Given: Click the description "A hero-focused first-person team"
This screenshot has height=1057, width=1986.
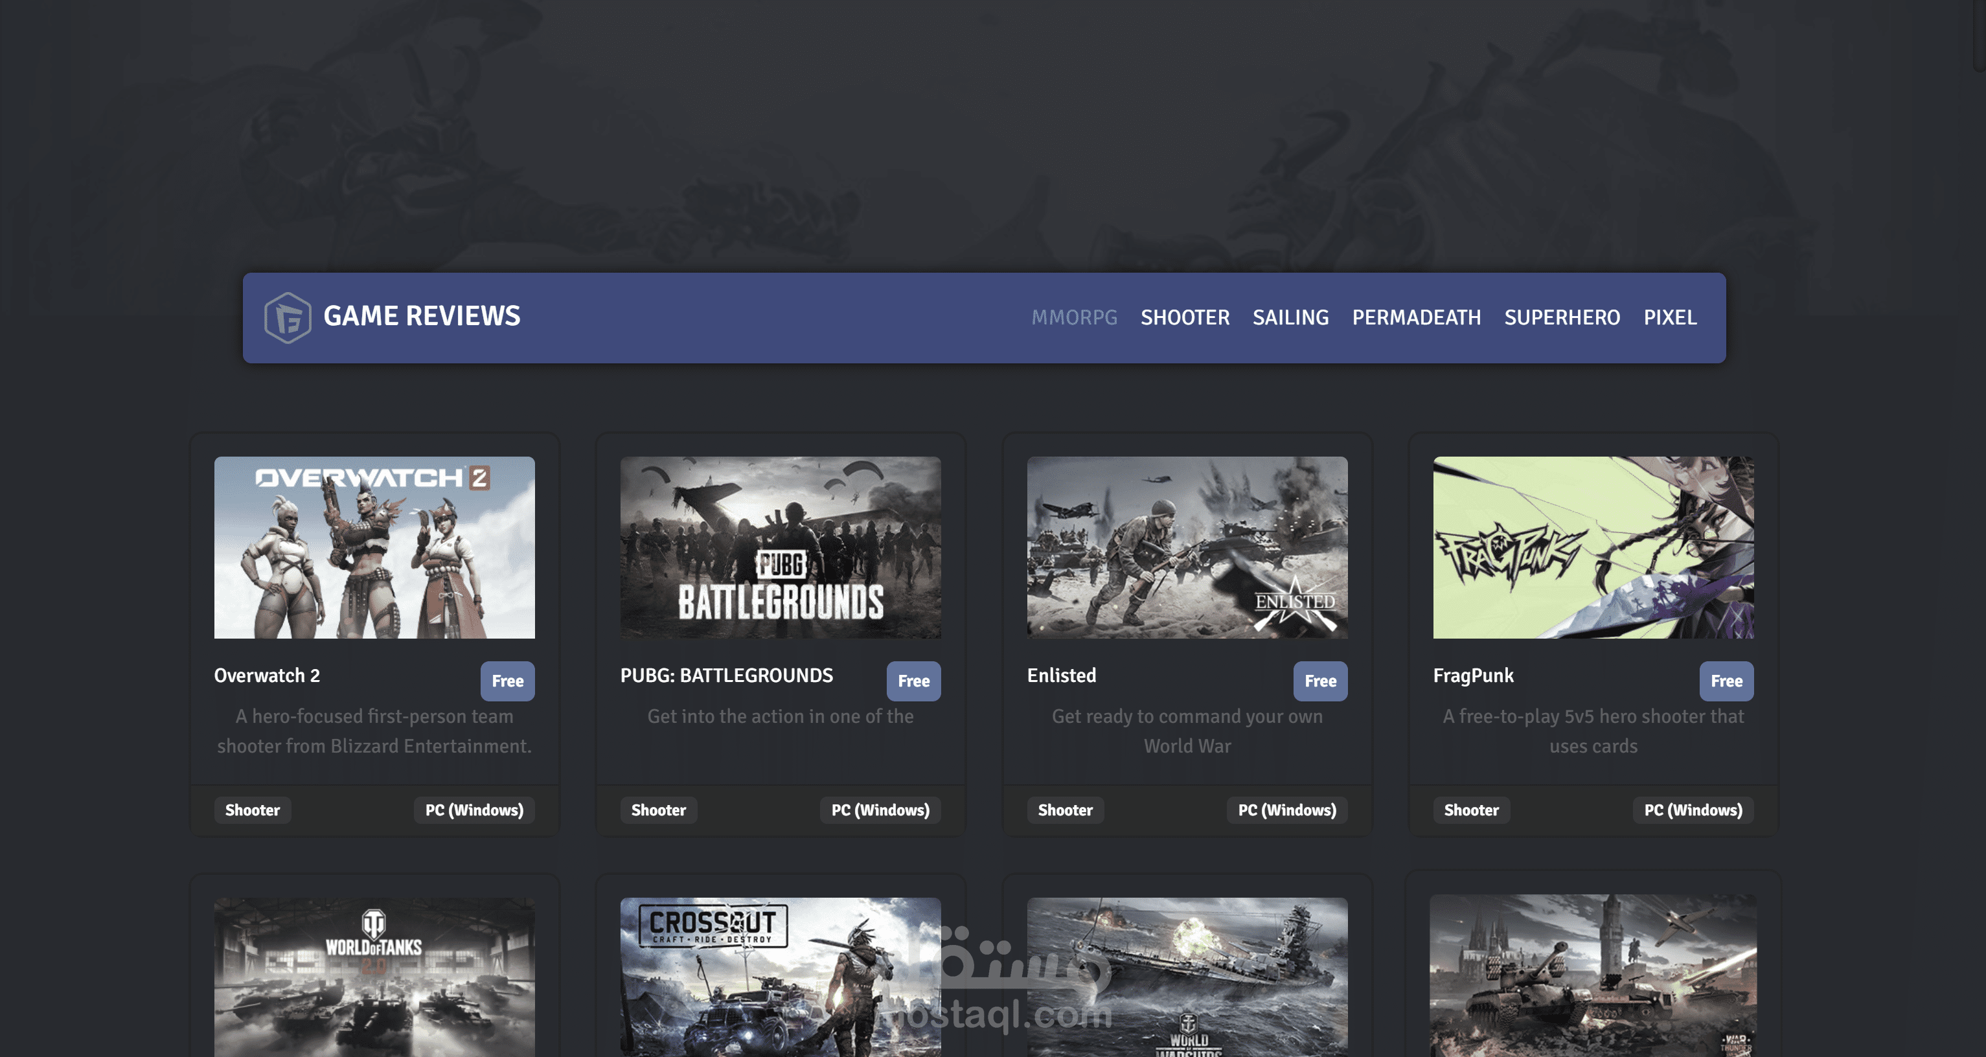Looking at the screenshot, I should pyautogui.click(x=374, y=716).
